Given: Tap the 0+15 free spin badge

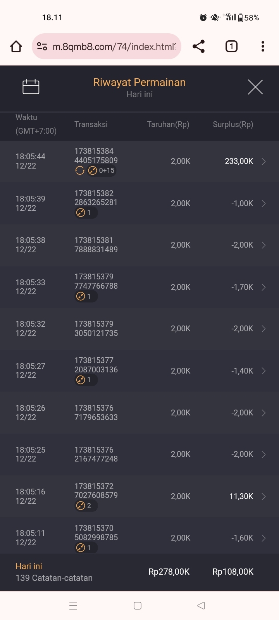Looking at the screenshot, I should coord(102,170).
